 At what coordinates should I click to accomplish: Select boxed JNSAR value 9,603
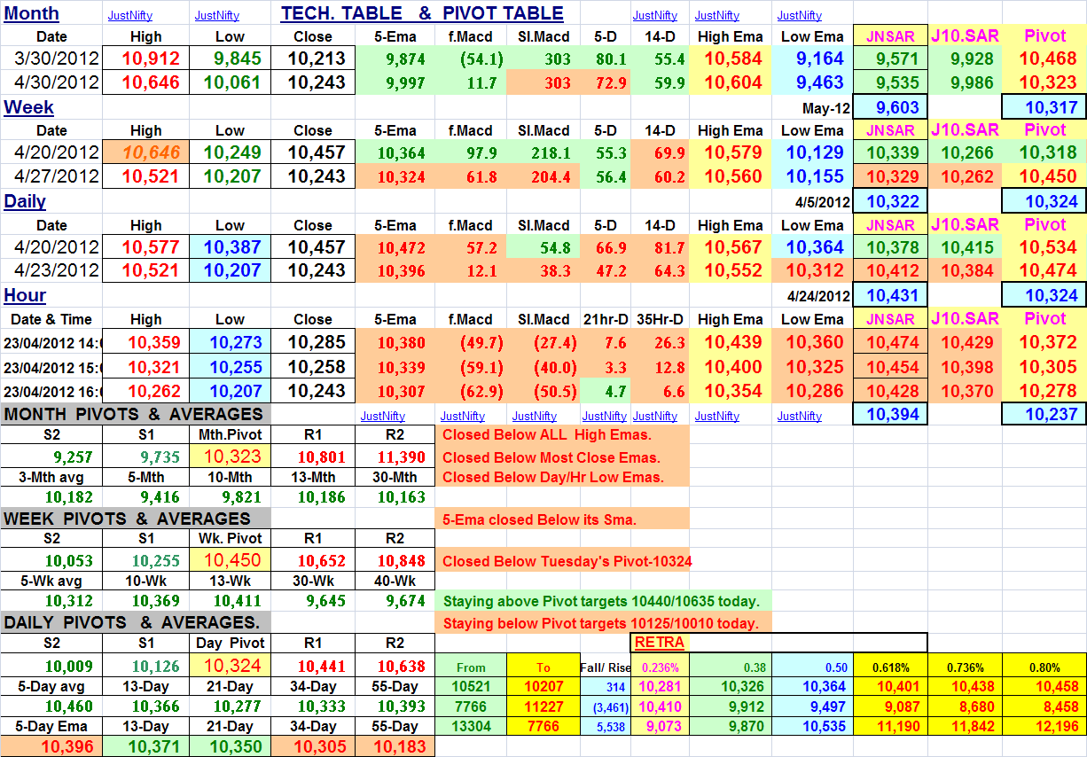point(890,107)
